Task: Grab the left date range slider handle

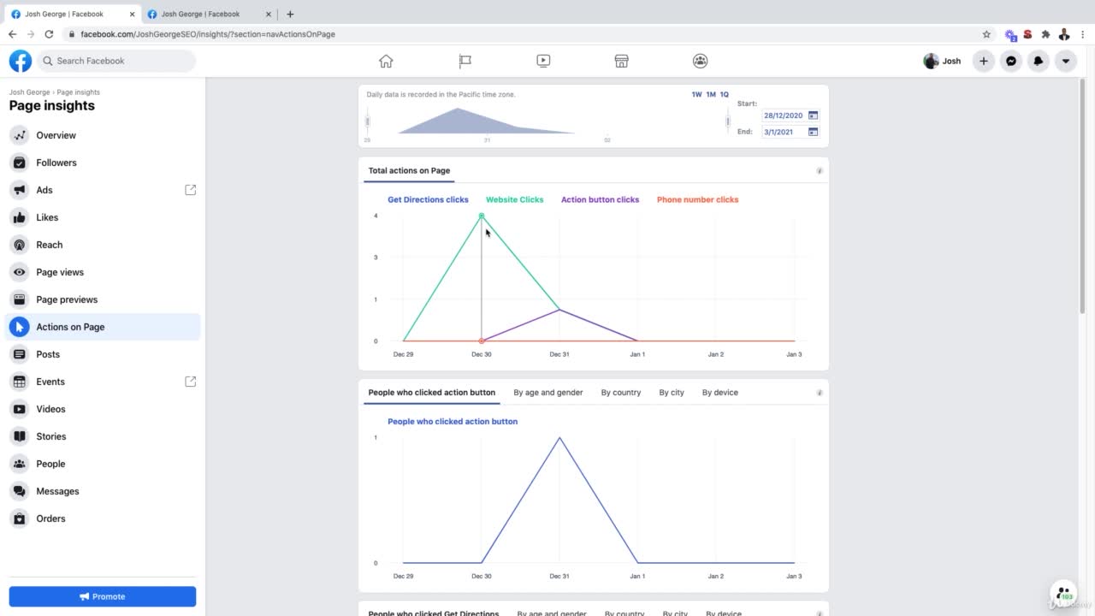Action: pyautogui.click(x=368, y=121)
